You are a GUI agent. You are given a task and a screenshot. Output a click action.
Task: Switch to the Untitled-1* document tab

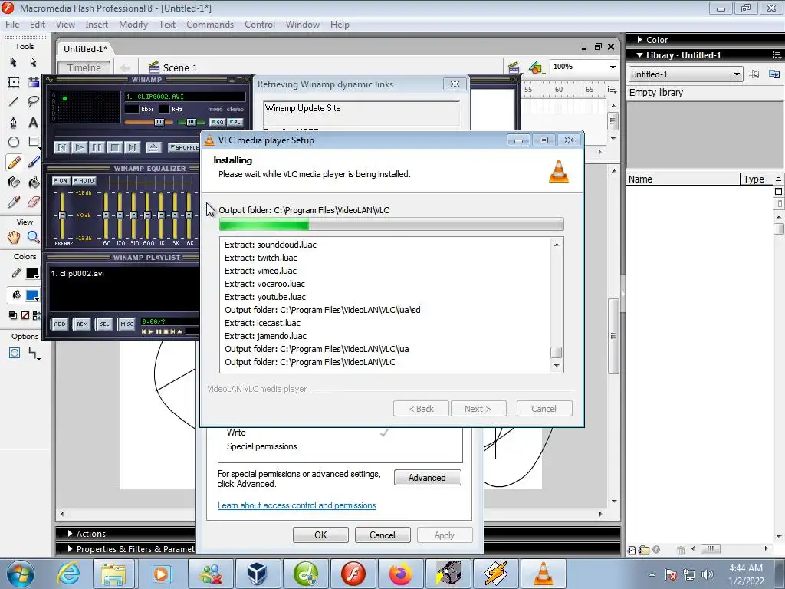[x=85, y=49]
